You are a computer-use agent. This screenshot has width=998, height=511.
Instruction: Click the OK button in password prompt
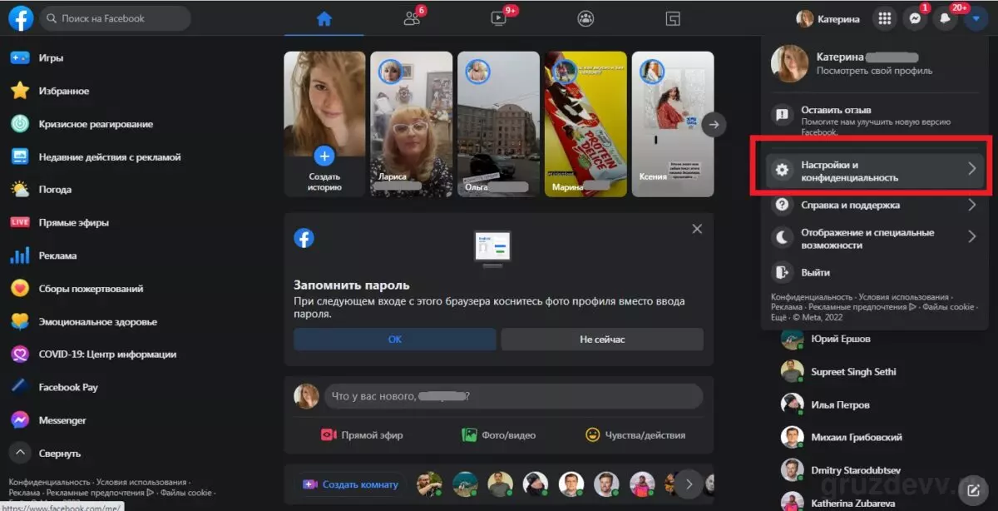pos(395,340)
